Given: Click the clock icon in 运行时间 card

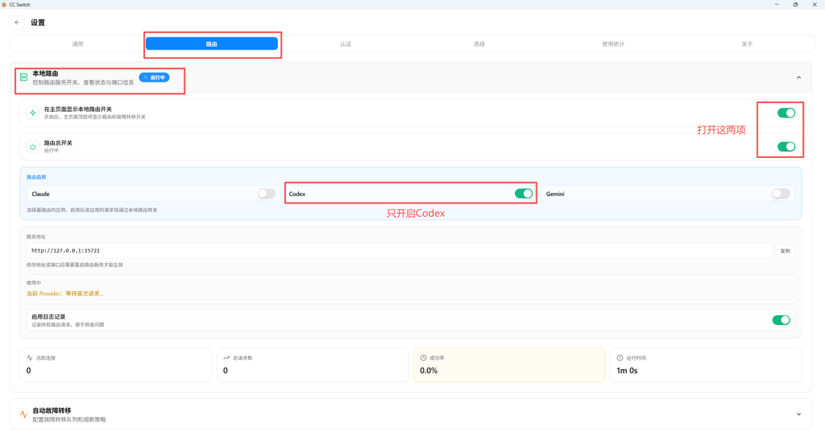Looking at the screenshot, I should [620, 358].
